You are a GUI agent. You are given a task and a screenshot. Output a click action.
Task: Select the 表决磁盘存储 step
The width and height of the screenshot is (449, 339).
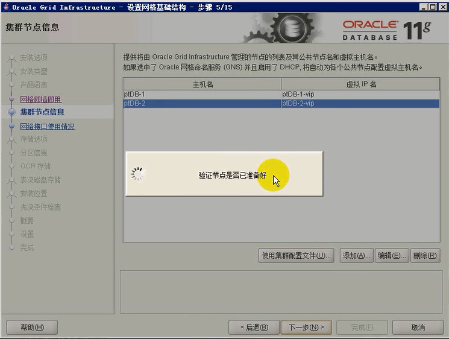click(40, 180)
